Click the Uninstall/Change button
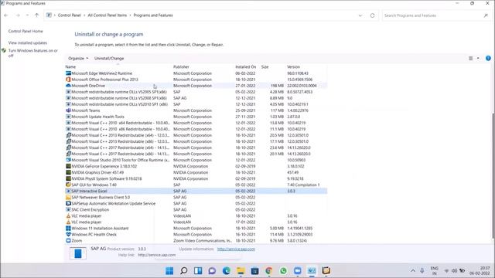495x278 pixels. coord(109,59)
